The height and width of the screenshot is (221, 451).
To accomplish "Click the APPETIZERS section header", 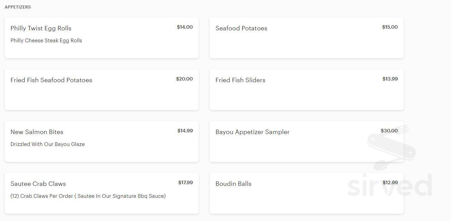I will (x=17, y=7).
